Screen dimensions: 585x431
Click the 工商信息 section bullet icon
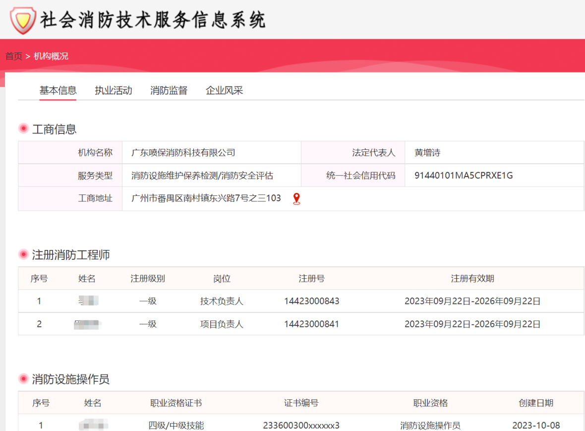click(23, 129)
